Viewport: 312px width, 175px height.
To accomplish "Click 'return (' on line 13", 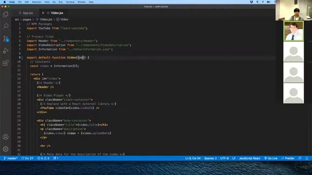I will pos(37,74).
